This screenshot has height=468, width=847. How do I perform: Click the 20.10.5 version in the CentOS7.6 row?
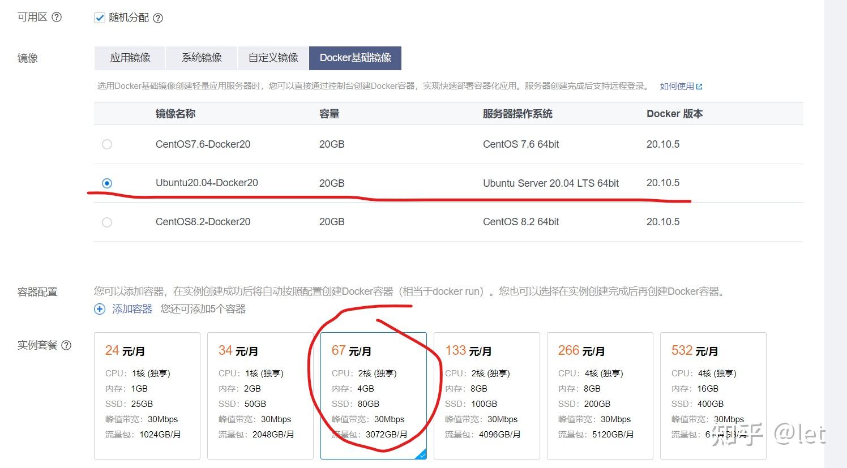click(663, 144)
